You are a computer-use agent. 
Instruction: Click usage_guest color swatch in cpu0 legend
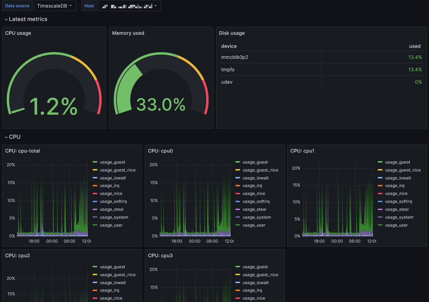[238, 162]
